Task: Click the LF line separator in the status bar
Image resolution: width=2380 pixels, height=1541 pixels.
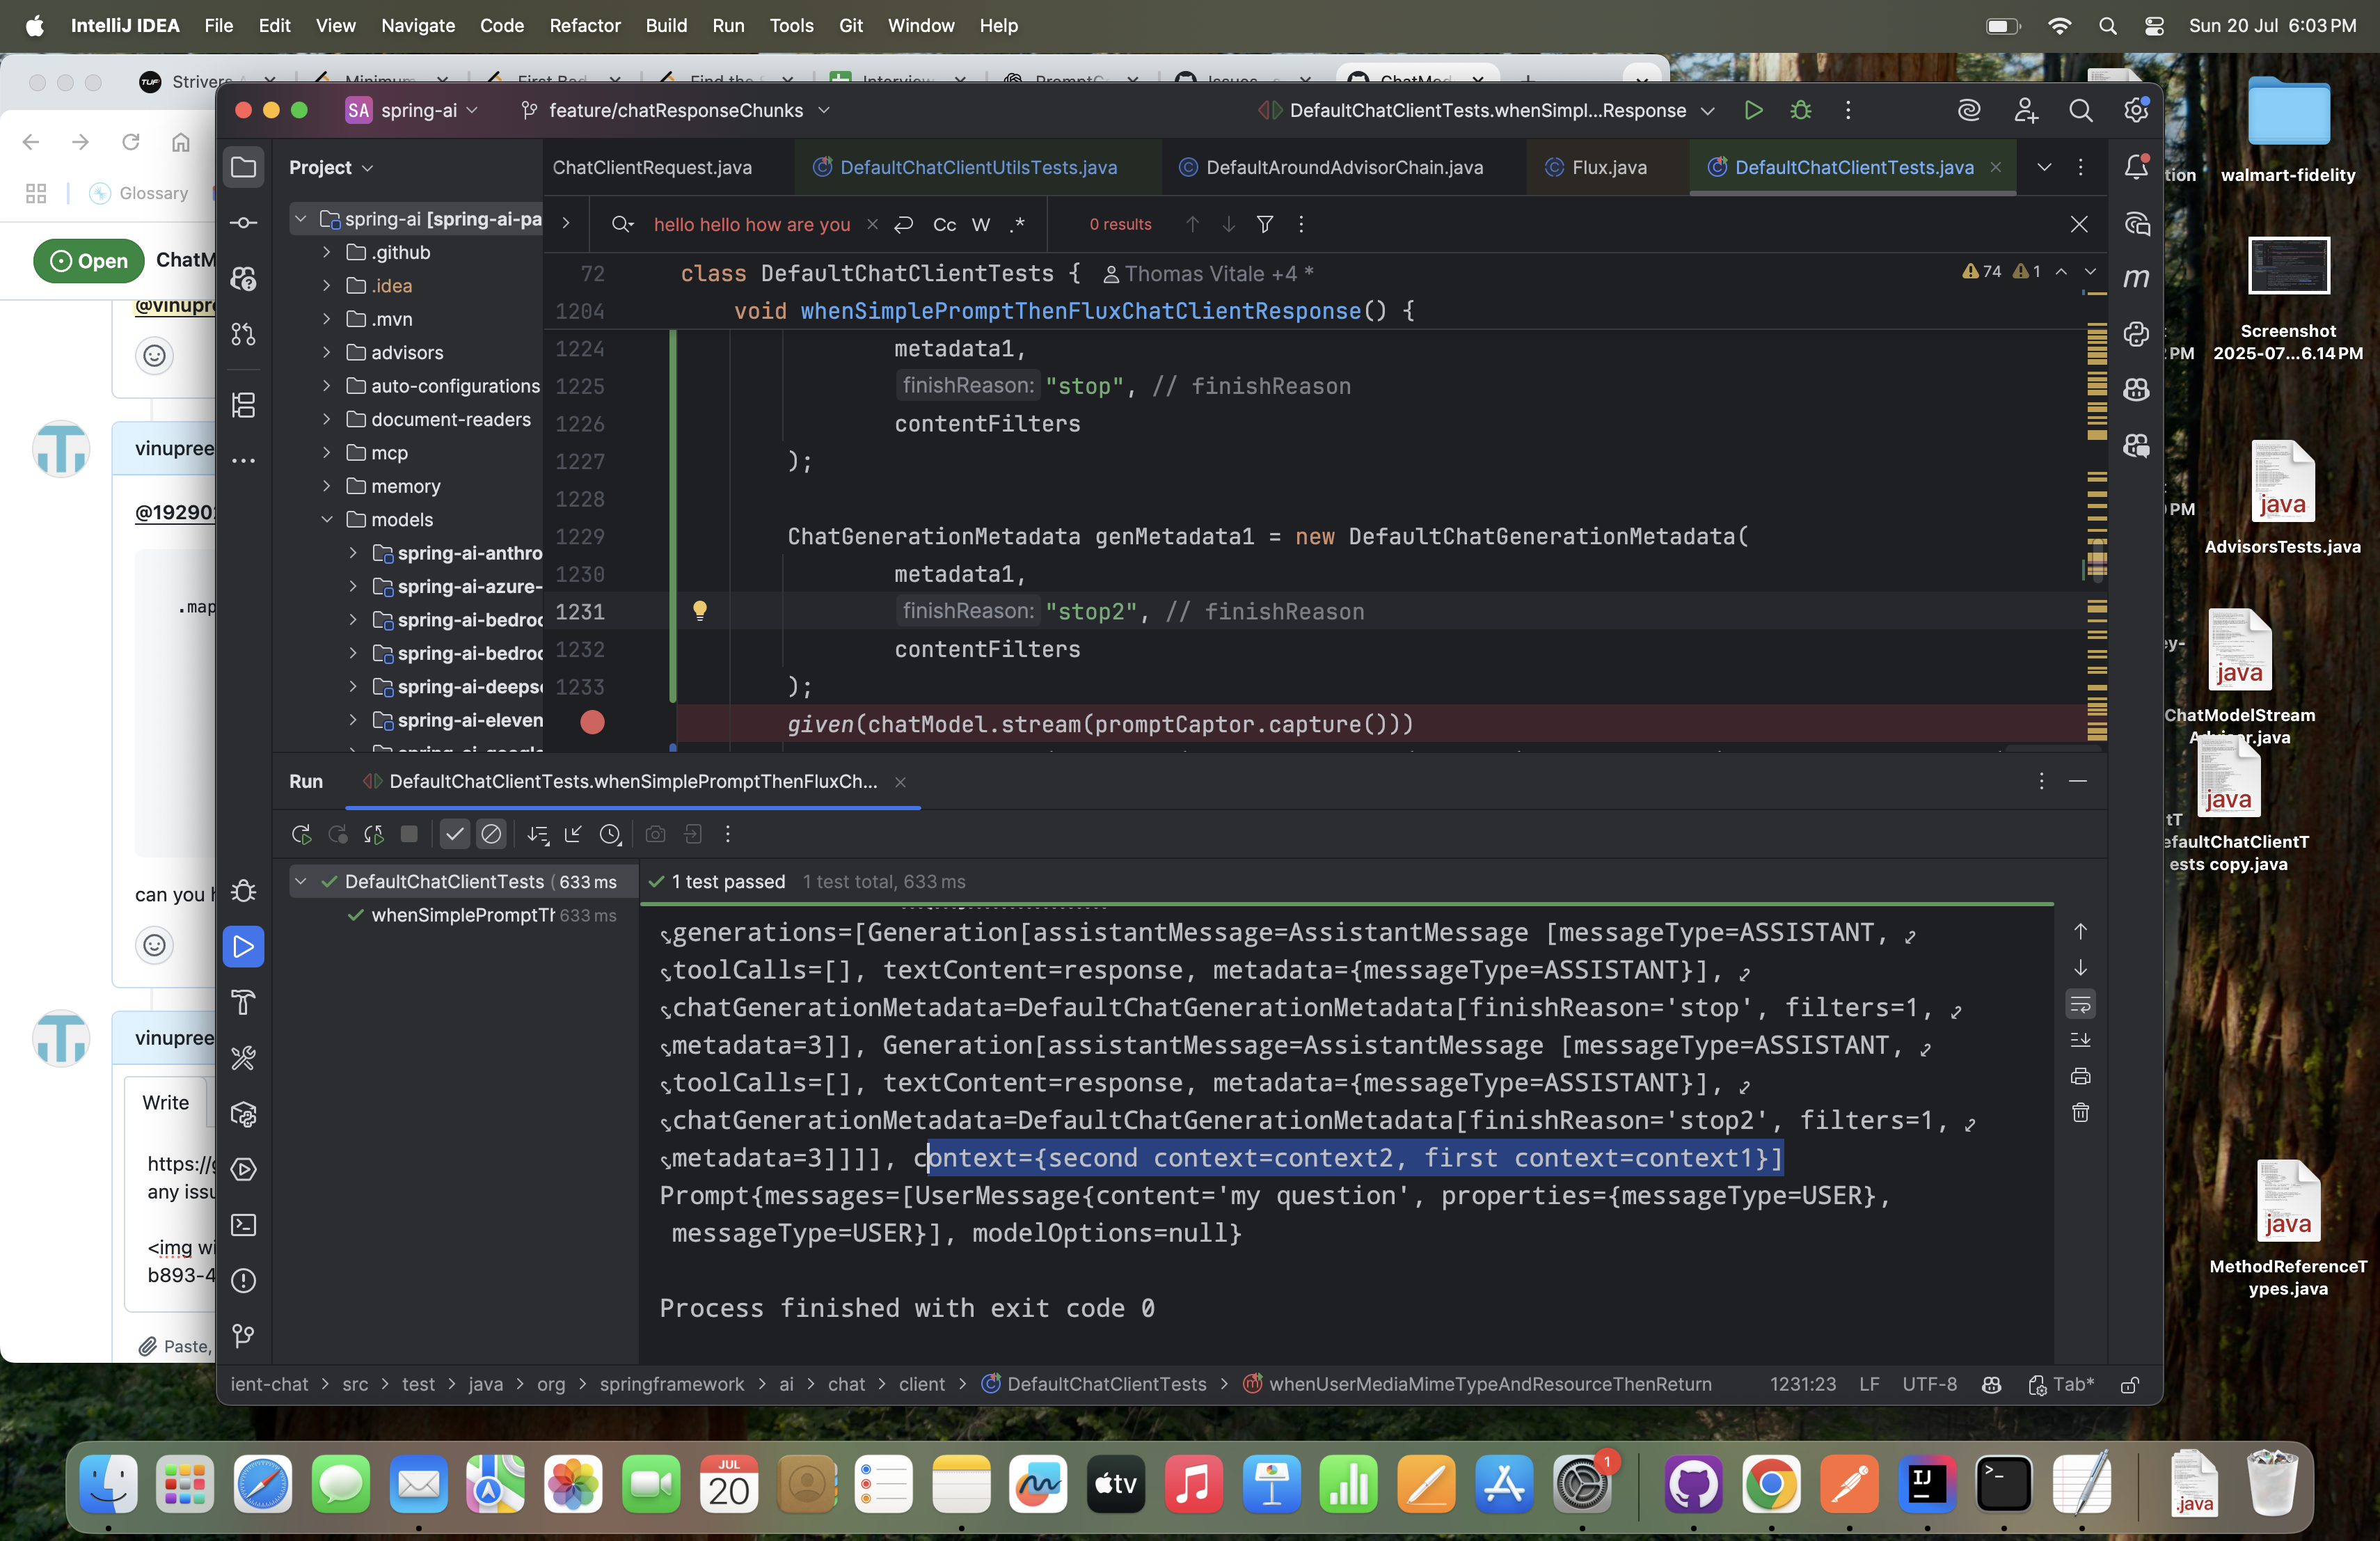Action: (x=1868, y=1384)
